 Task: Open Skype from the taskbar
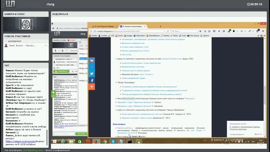113,141
